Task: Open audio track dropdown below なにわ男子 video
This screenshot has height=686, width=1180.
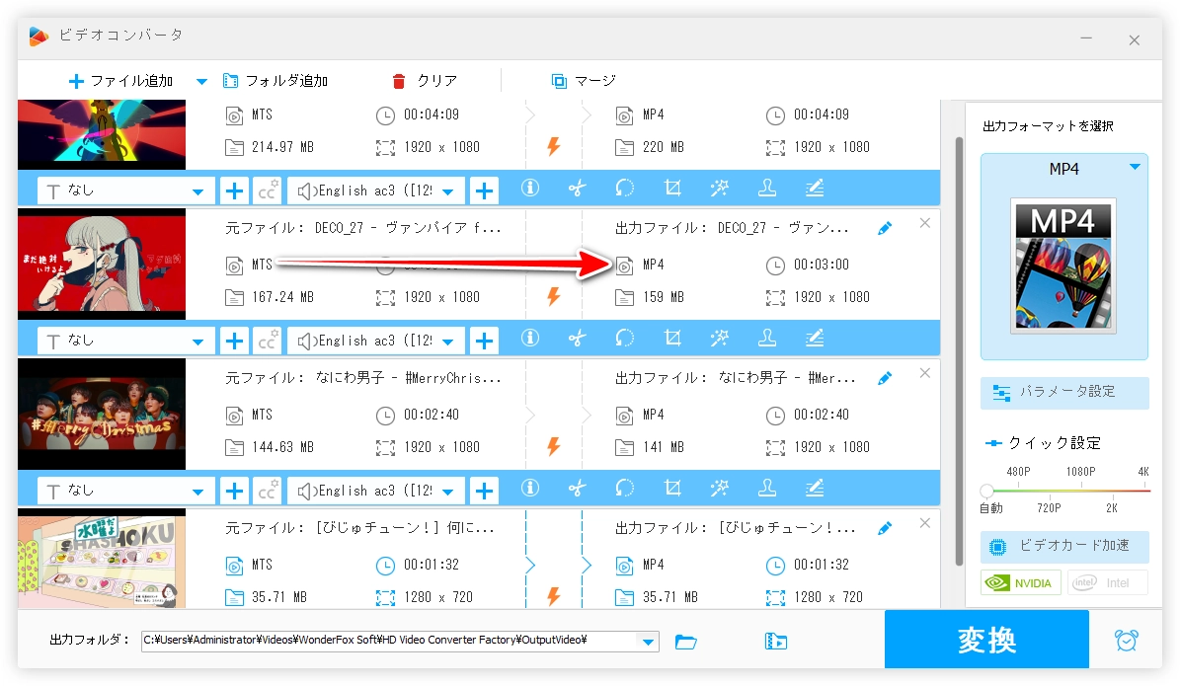Action: (x=376, y=492)
